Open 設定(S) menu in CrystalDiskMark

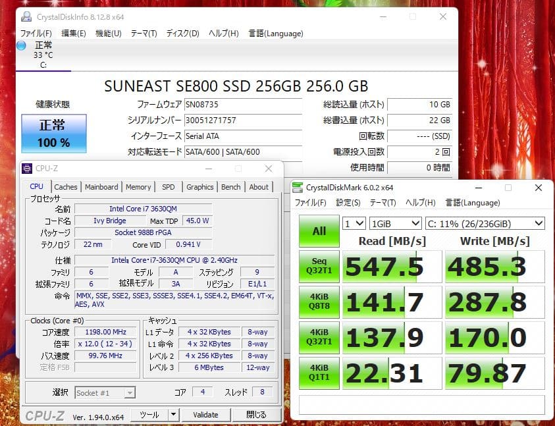click(348, 203)
